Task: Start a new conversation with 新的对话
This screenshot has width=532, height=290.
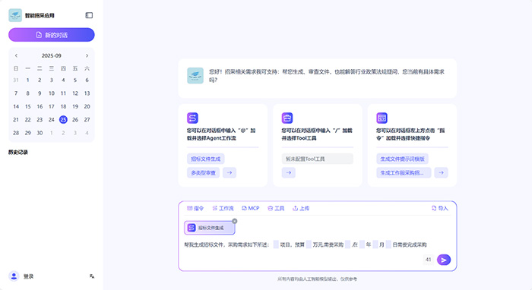Action: [52, 35]
